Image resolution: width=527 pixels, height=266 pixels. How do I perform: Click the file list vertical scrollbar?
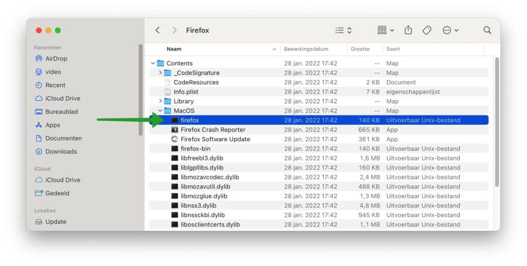[x=497, y=122]
